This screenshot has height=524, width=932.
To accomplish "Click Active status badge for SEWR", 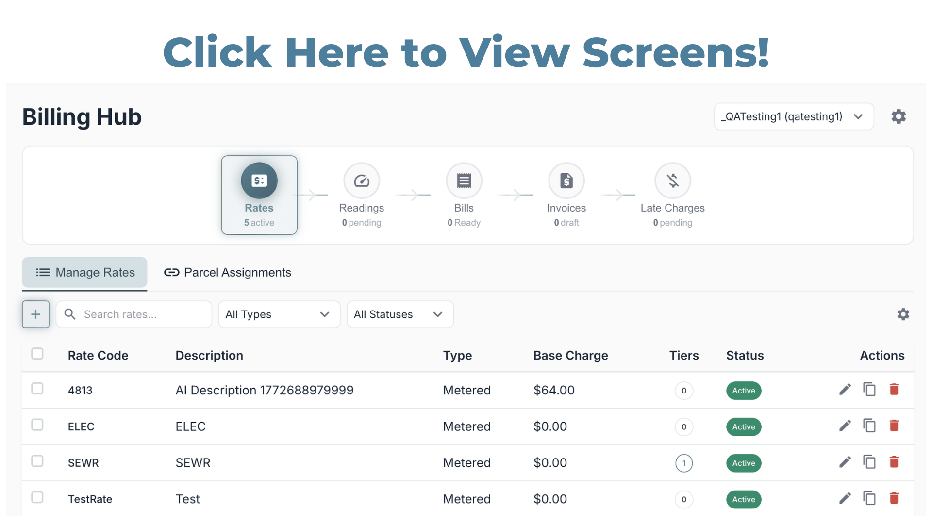I will 744,463.
